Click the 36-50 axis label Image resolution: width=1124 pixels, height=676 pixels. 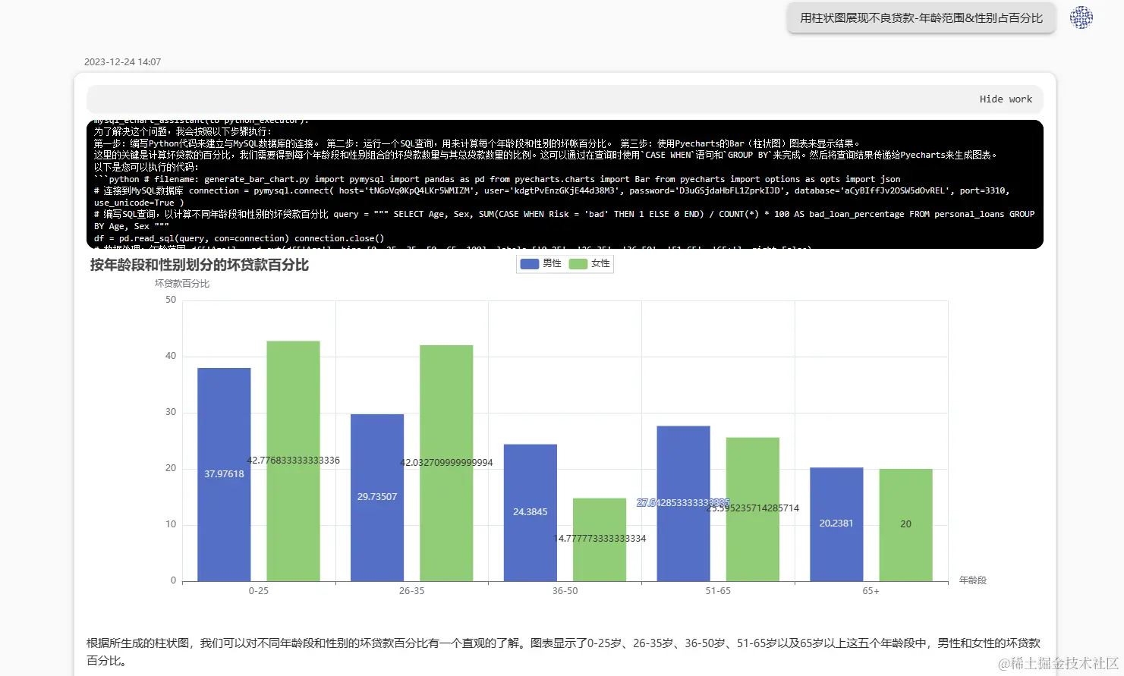pyautogui.click(x=565, y=591)
